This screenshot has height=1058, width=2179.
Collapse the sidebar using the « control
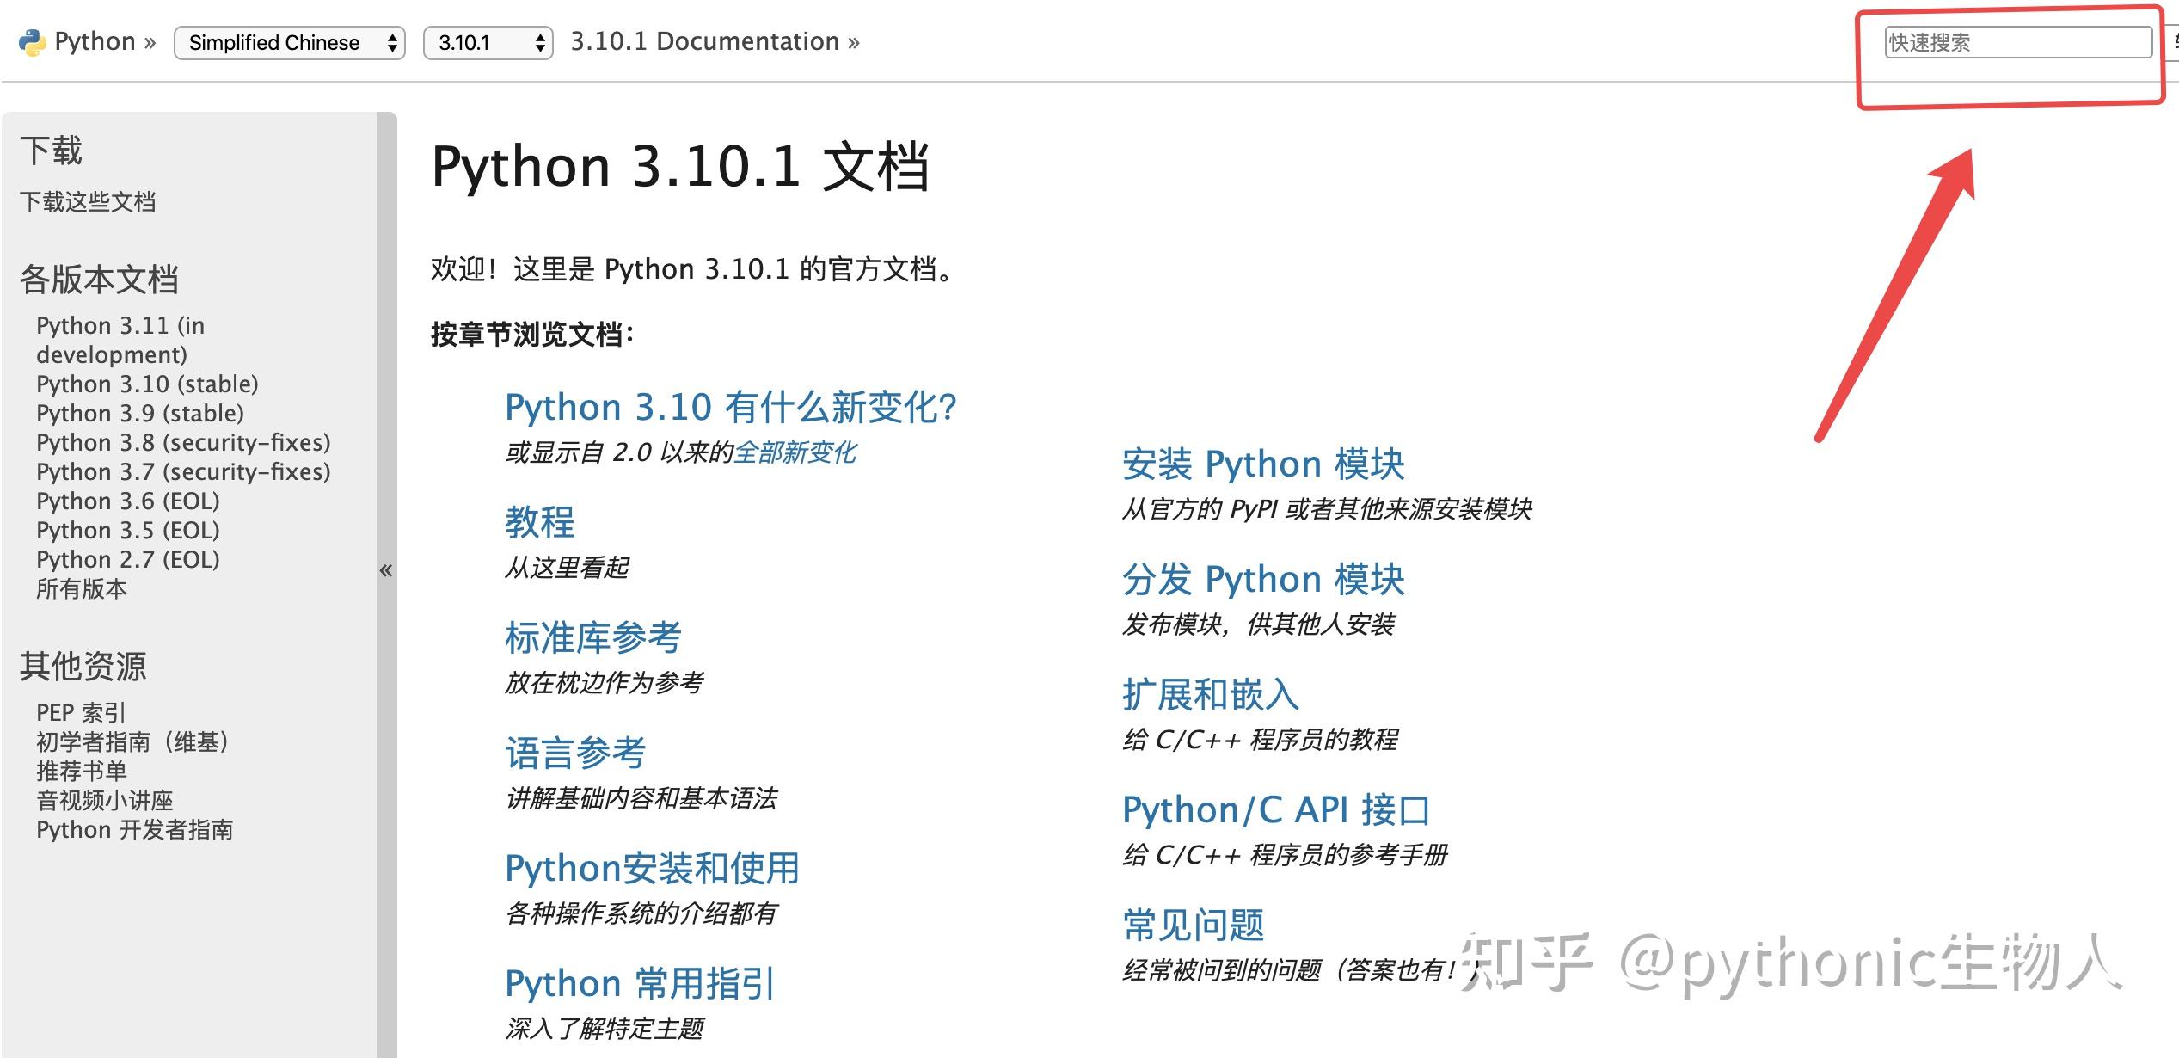386,570
